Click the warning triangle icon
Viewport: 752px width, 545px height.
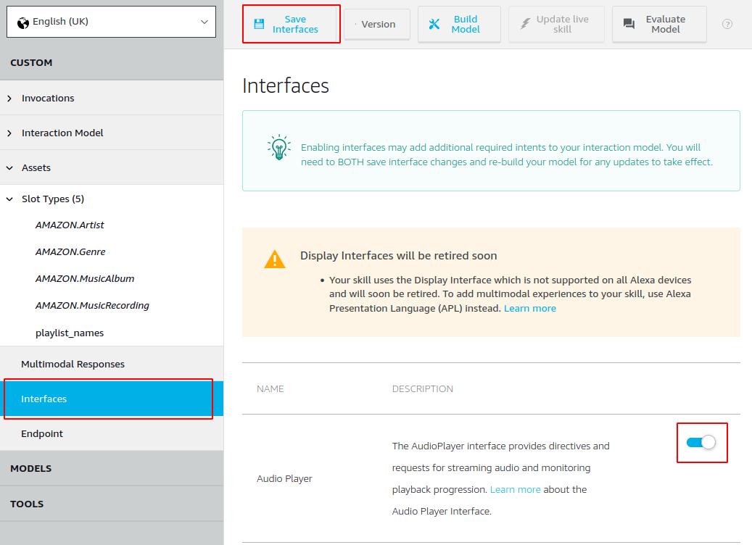pyautogui.click(x=275, y=259)
